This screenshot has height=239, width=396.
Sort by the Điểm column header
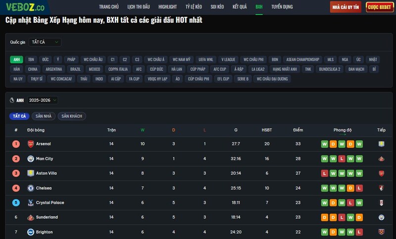297,130
